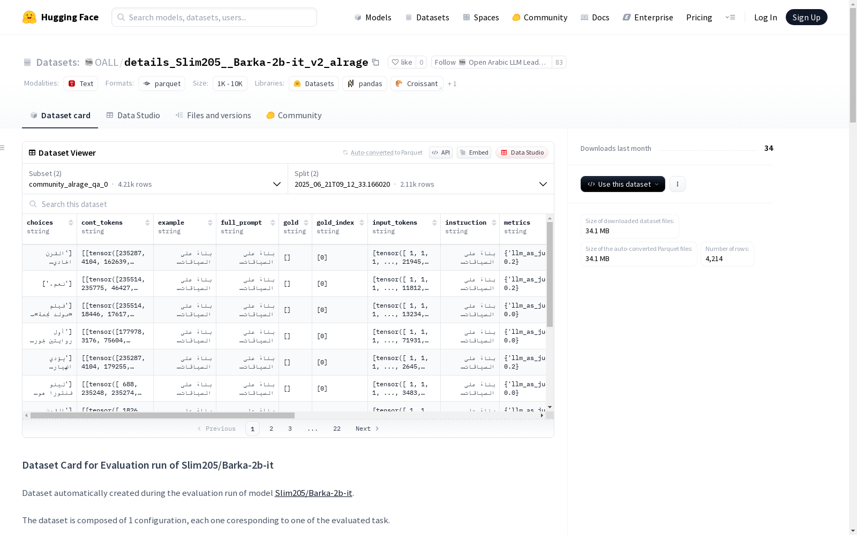Open the API button in Dataset Viewer
Viewport: 857px width, 535px height.
click(441, 152)
